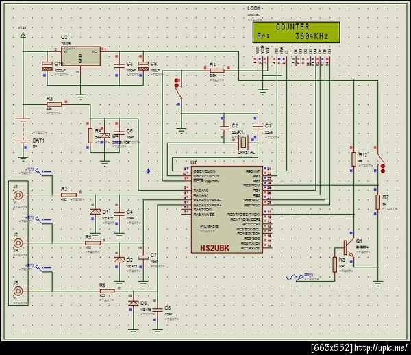The image size is (411, 355).
Task: Select capacitor C4 beside D1
Action: click(x=119, y=213)
